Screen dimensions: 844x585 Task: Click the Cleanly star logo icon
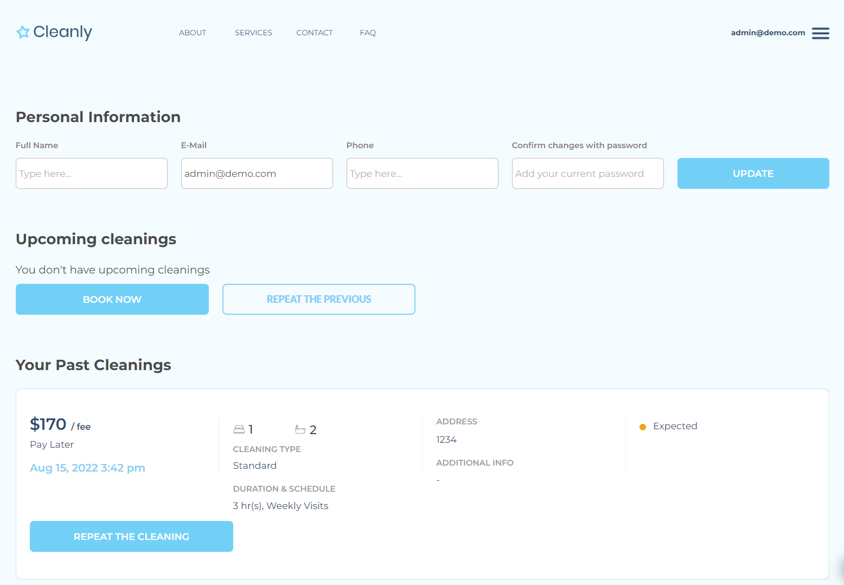pos(23,33)
